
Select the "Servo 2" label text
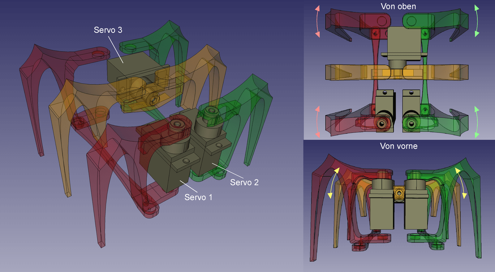[x=244, y=183]
